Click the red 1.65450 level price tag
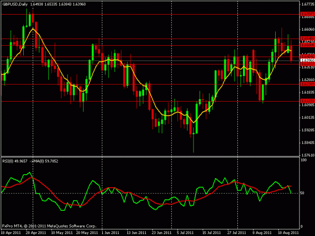315x236 pixels. coord(307,38)
